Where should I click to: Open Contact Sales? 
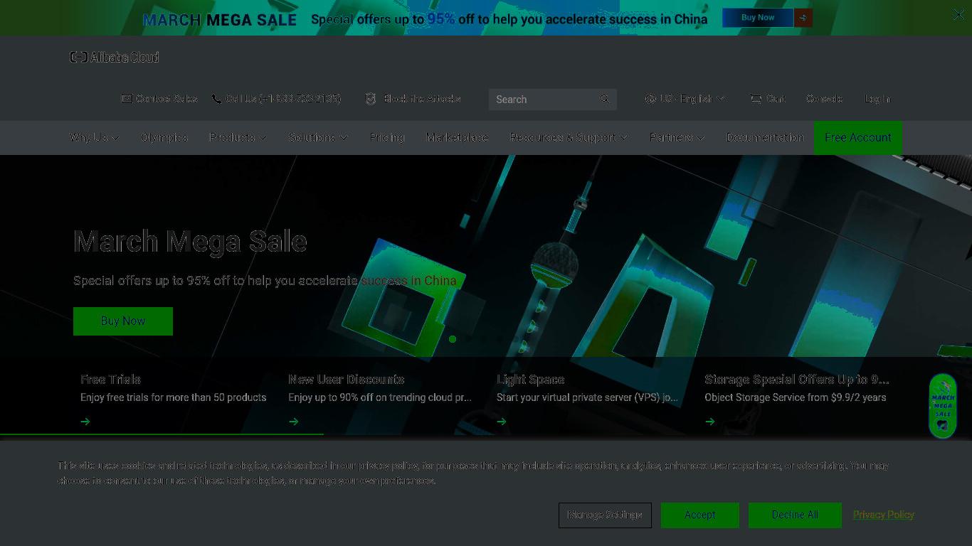(x=159, y=99)
